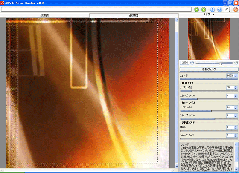Click the processed image preview area
The height and width of the screenshot is (173, 239).
[87, 93]
